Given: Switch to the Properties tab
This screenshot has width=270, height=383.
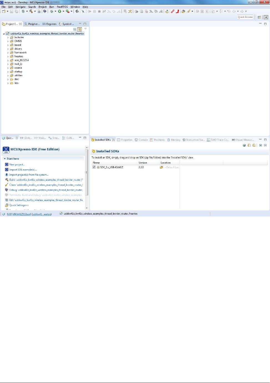Looking at the screenshot, I should pos(125,140).
